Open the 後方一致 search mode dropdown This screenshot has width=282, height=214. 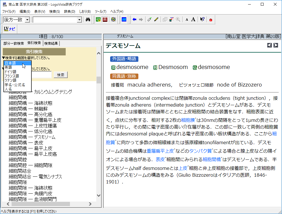pos(27,20)
